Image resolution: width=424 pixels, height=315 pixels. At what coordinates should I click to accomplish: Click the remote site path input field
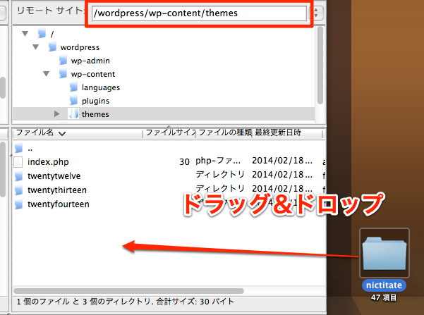(x=199, y=13)
